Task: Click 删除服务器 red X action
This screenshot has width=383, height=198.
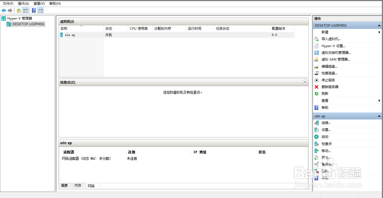Action: click(330, 87)
